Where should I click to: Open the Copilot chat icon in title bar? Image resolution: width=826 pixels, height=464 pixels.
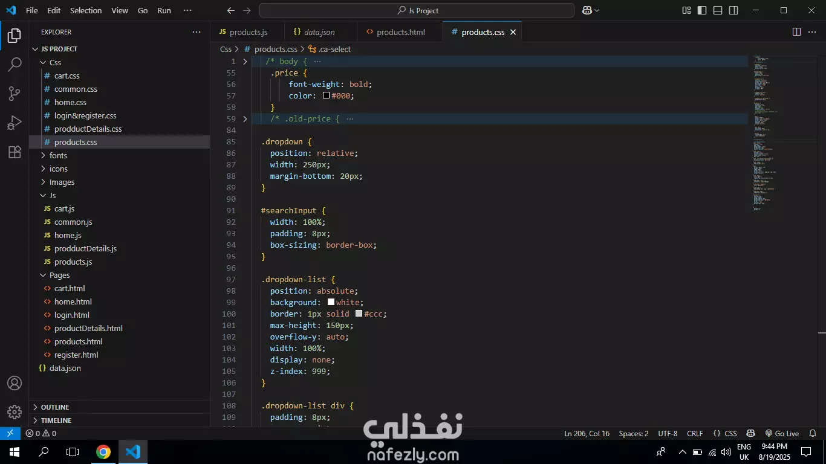[587, 10]
